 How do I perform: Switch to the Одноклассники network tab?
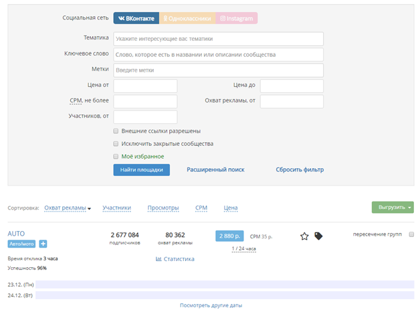187,18
